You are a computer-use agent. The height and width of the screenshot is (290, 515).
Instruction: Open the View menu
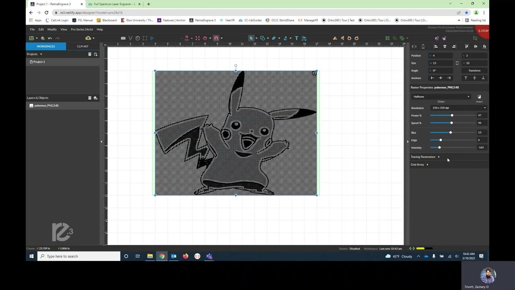point(64,29)
